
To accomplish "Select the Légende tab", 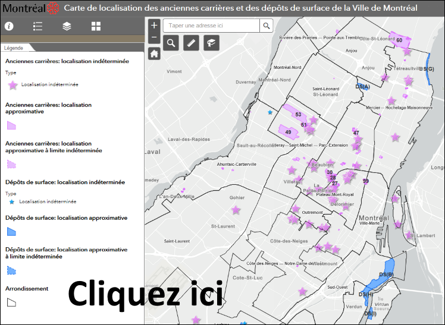I will pyautogui.click(x=14, y=48).
